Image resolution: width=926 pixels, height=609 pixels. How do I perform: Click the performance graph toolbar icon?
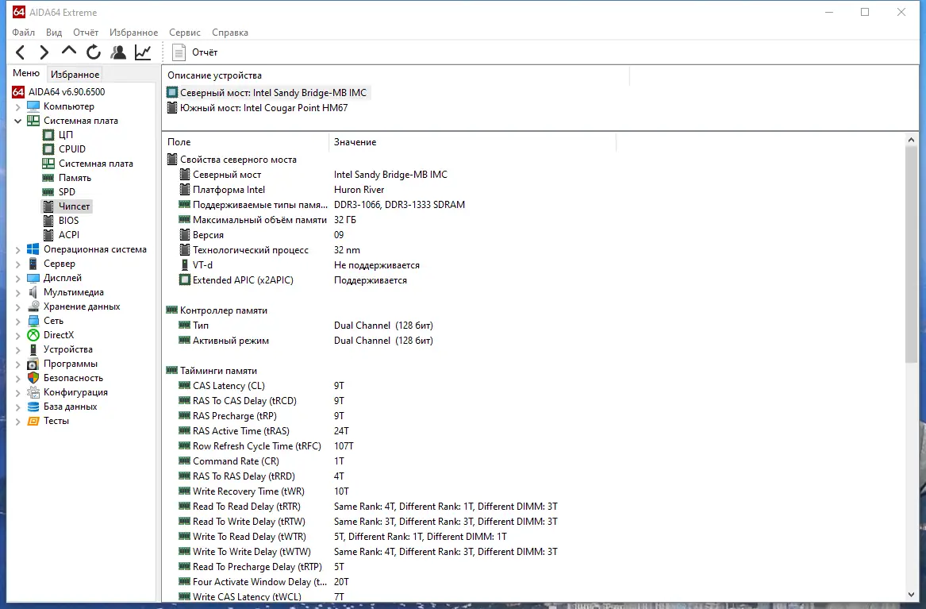(143, 52)
